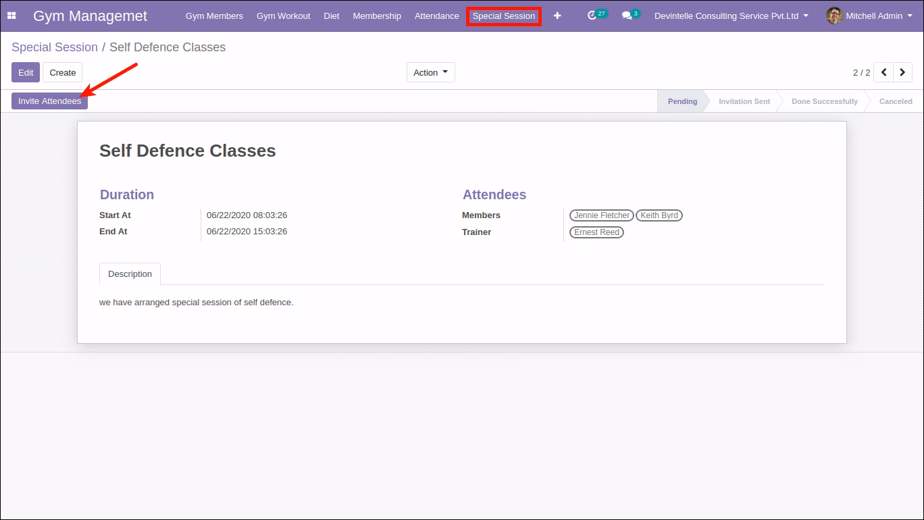This screenshot has height=520, width=924.
Task: Open the Ernest Reed trainer tag
Action: click(x=597, y=232)
